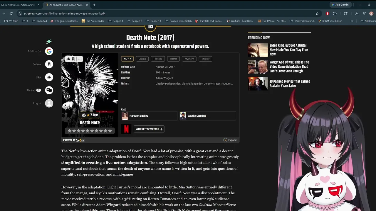Expand the bookmarks overflow chevron
The height and width of the screenshot is (211, 376).
coord(352,21)
